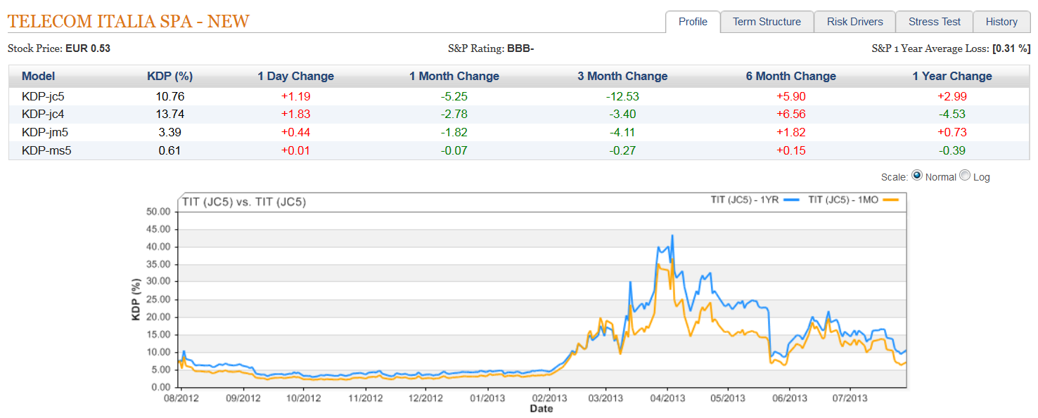Screen dimensions: 1038x418
Task: Click the 1 Year Change column header
Action: (952, 76)
